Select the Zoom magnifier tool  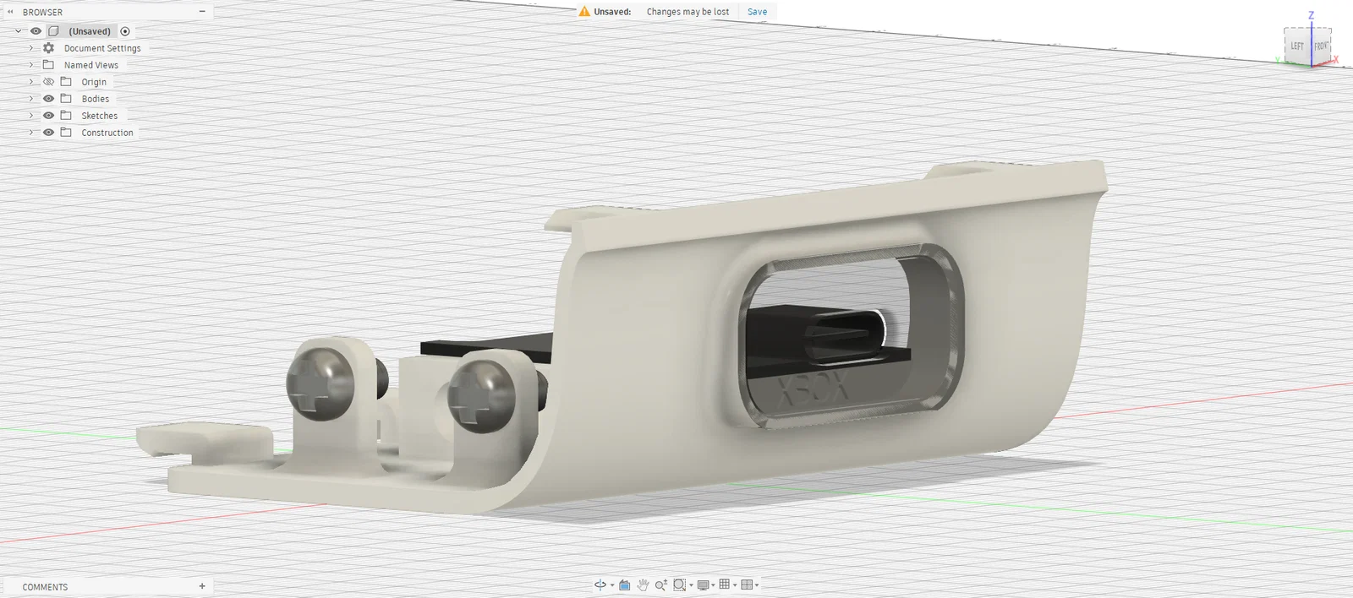[661, 584]
